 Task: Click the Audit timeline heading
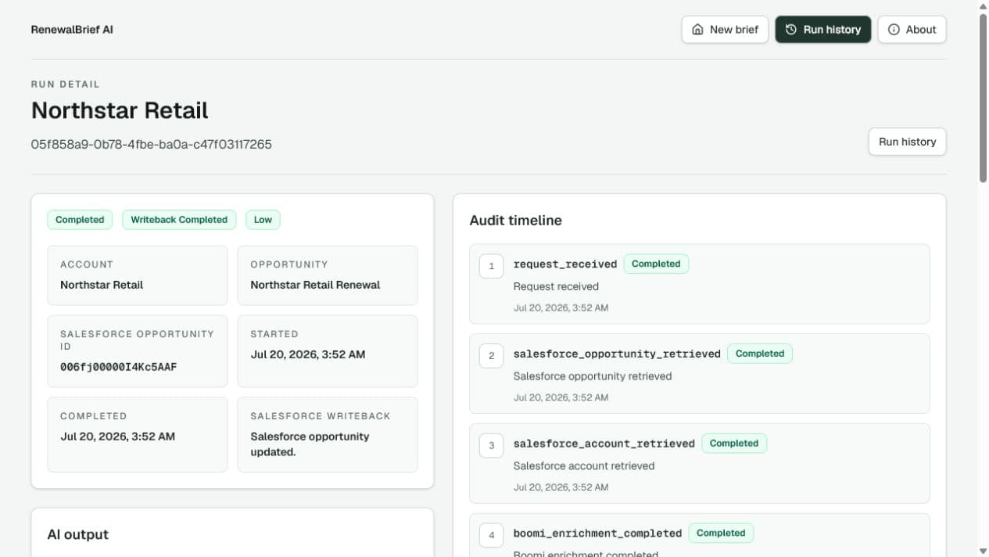(x=516, y=221)
